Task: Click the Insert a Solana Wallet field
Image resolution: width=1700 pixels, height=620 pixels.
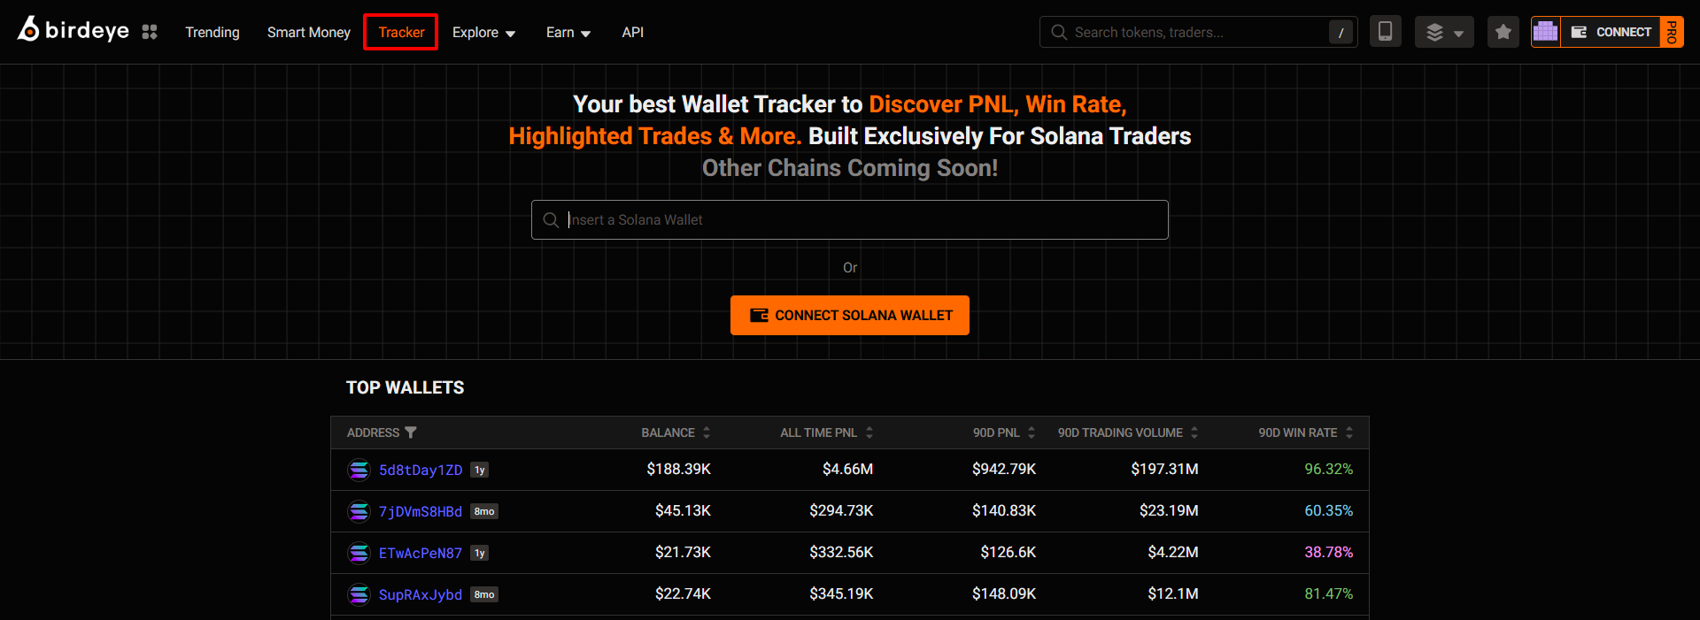Action: [850, 219]
